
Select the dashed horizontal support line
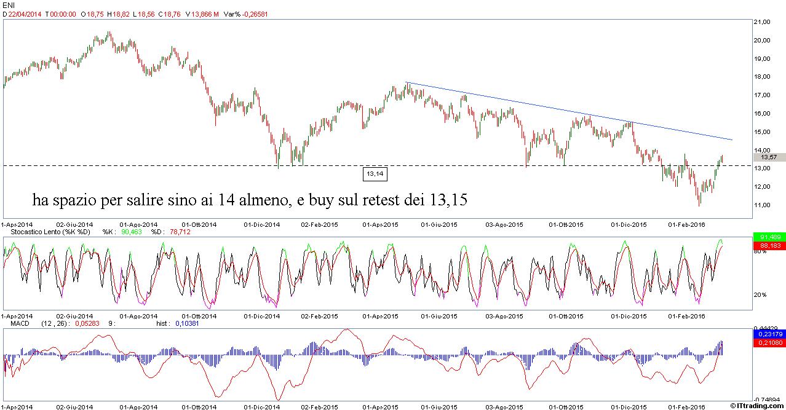pyautogui.click(x=185, y=165)
